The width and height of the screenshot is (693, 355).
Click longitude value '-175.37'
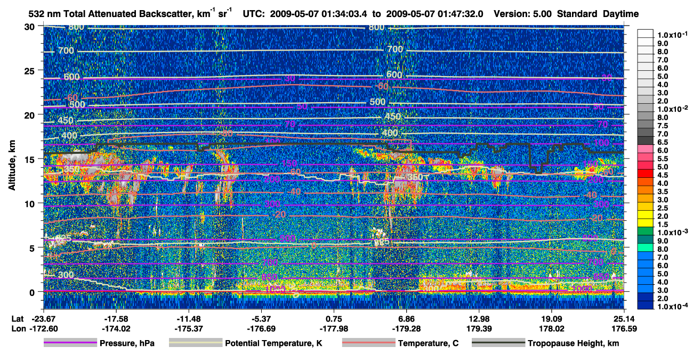tap(188, 328)
